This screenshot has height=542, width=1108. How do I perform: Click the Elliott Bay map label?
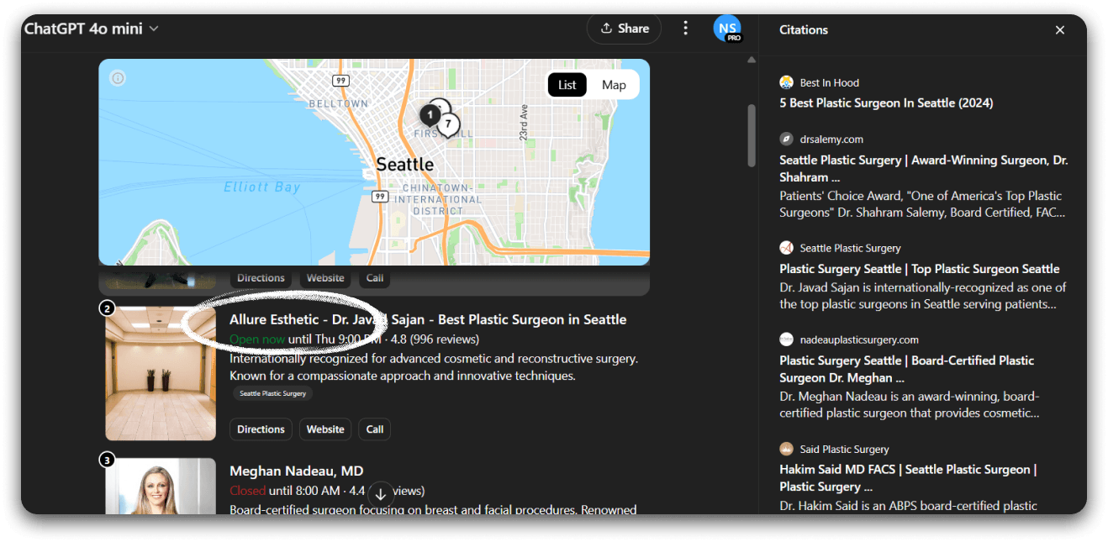pos(262,187)
